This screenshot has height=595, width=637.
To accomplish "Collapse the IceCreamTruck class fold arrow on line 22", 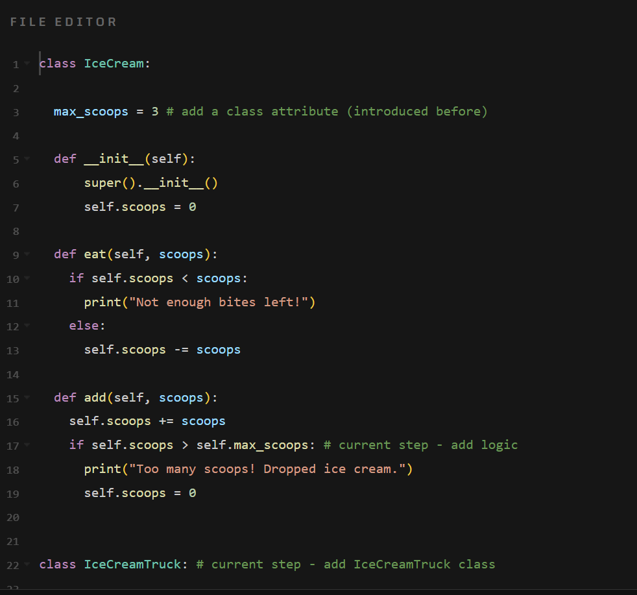I will pos(27,564).
